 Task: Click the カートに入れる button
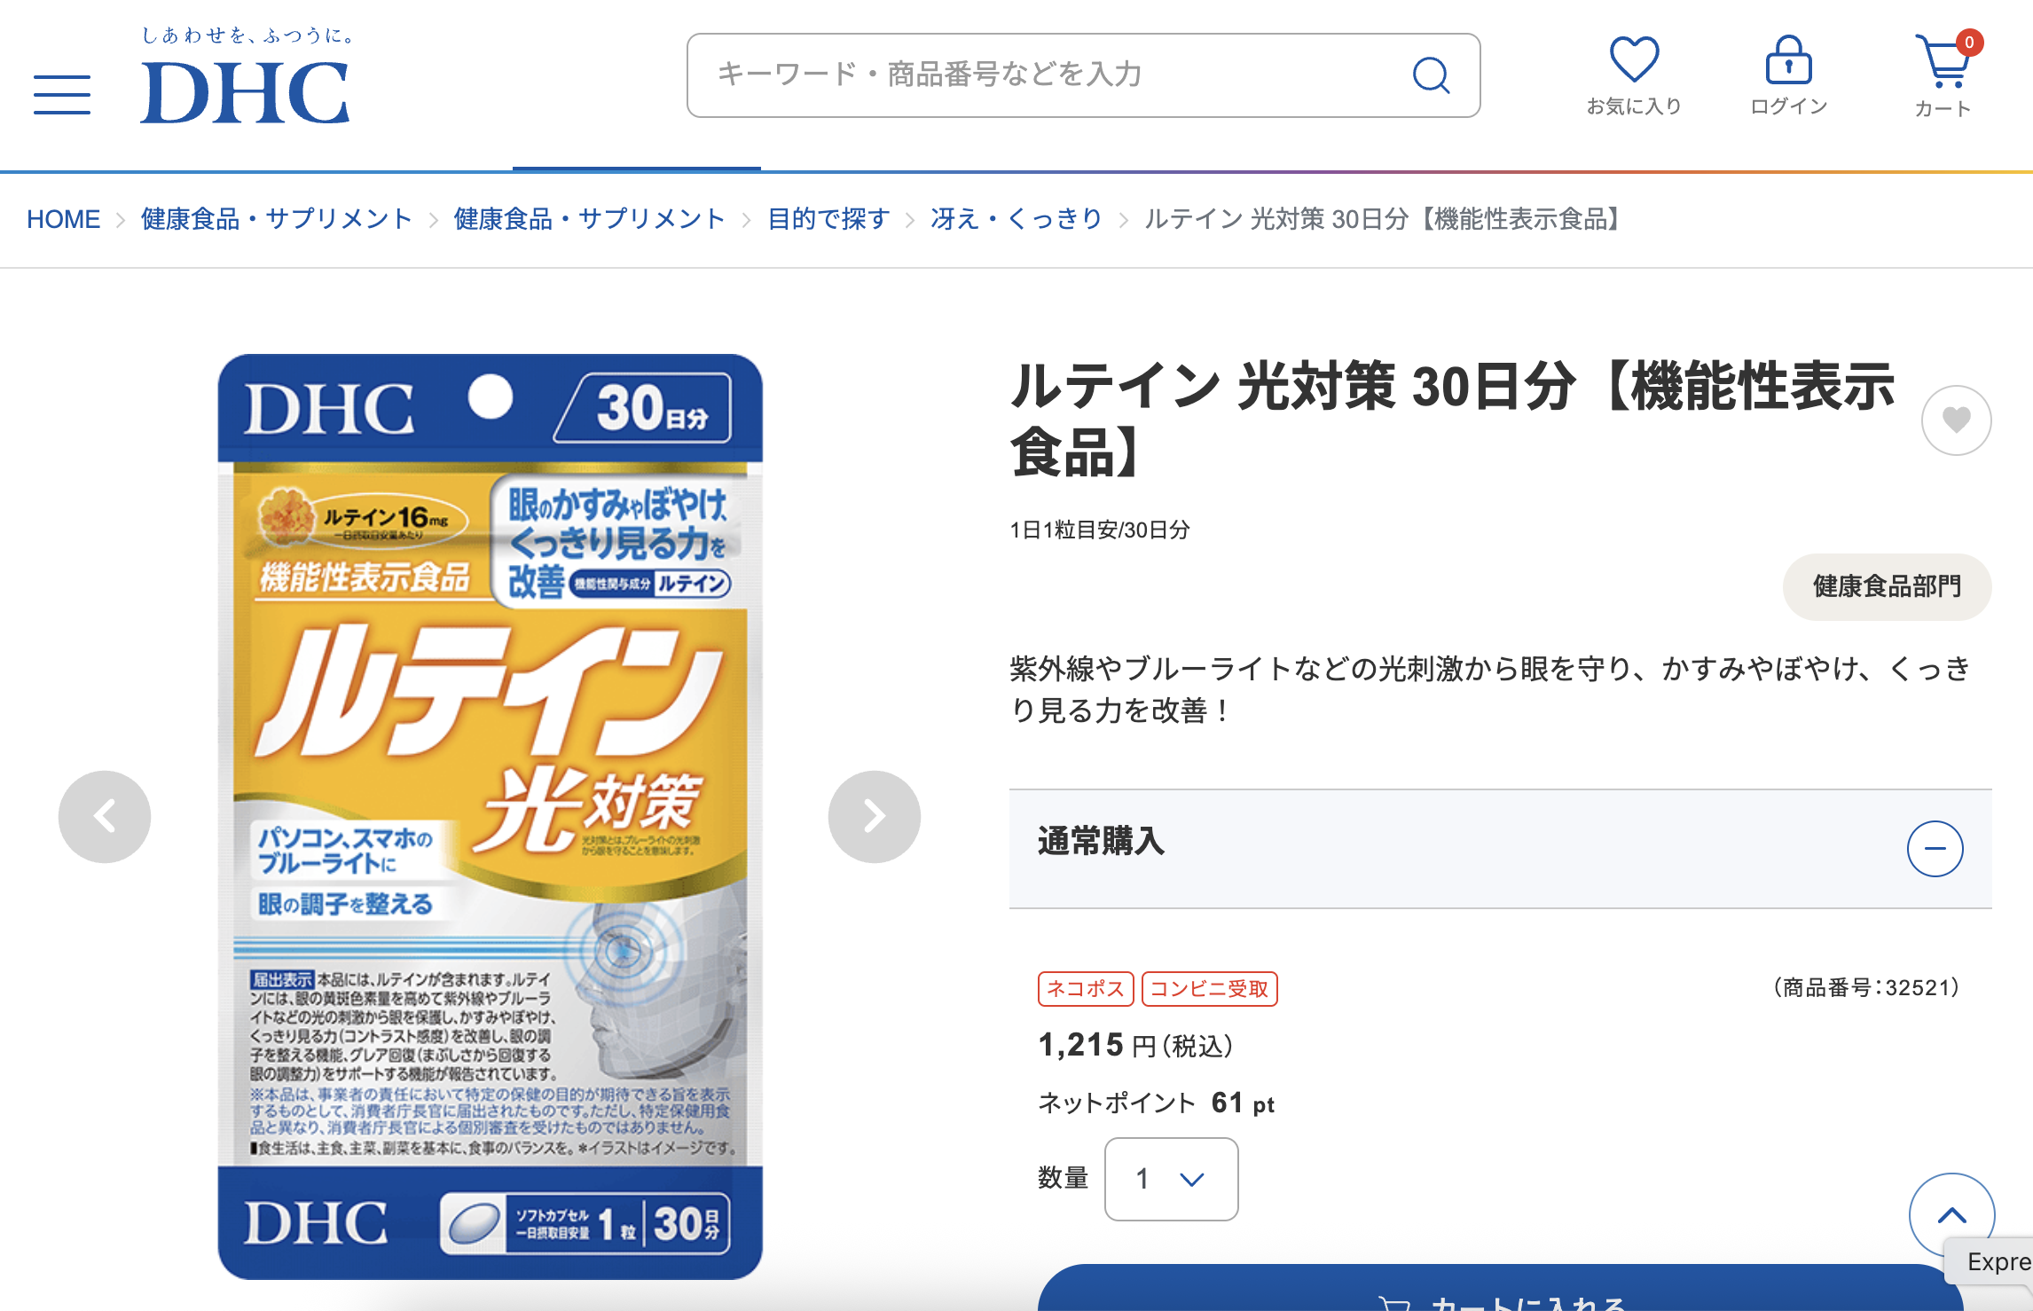point(1499,1289)
